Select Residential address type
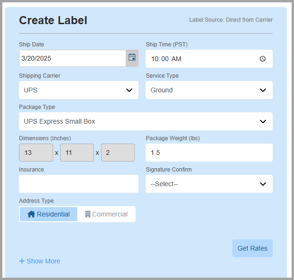 48,214
